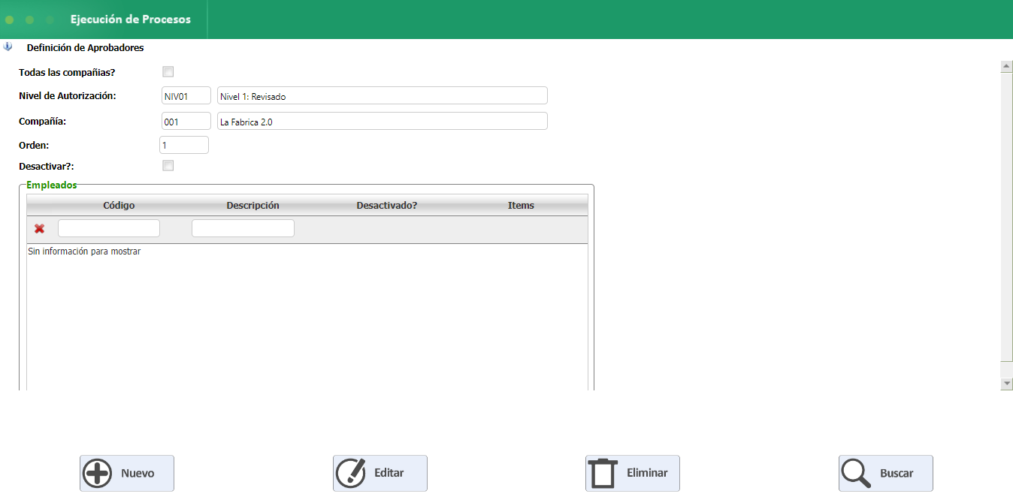This screenshot has height=503, width=1013.
Task: Click the Nivel de Autorización code field NIV01
Action: pos(186,96)
